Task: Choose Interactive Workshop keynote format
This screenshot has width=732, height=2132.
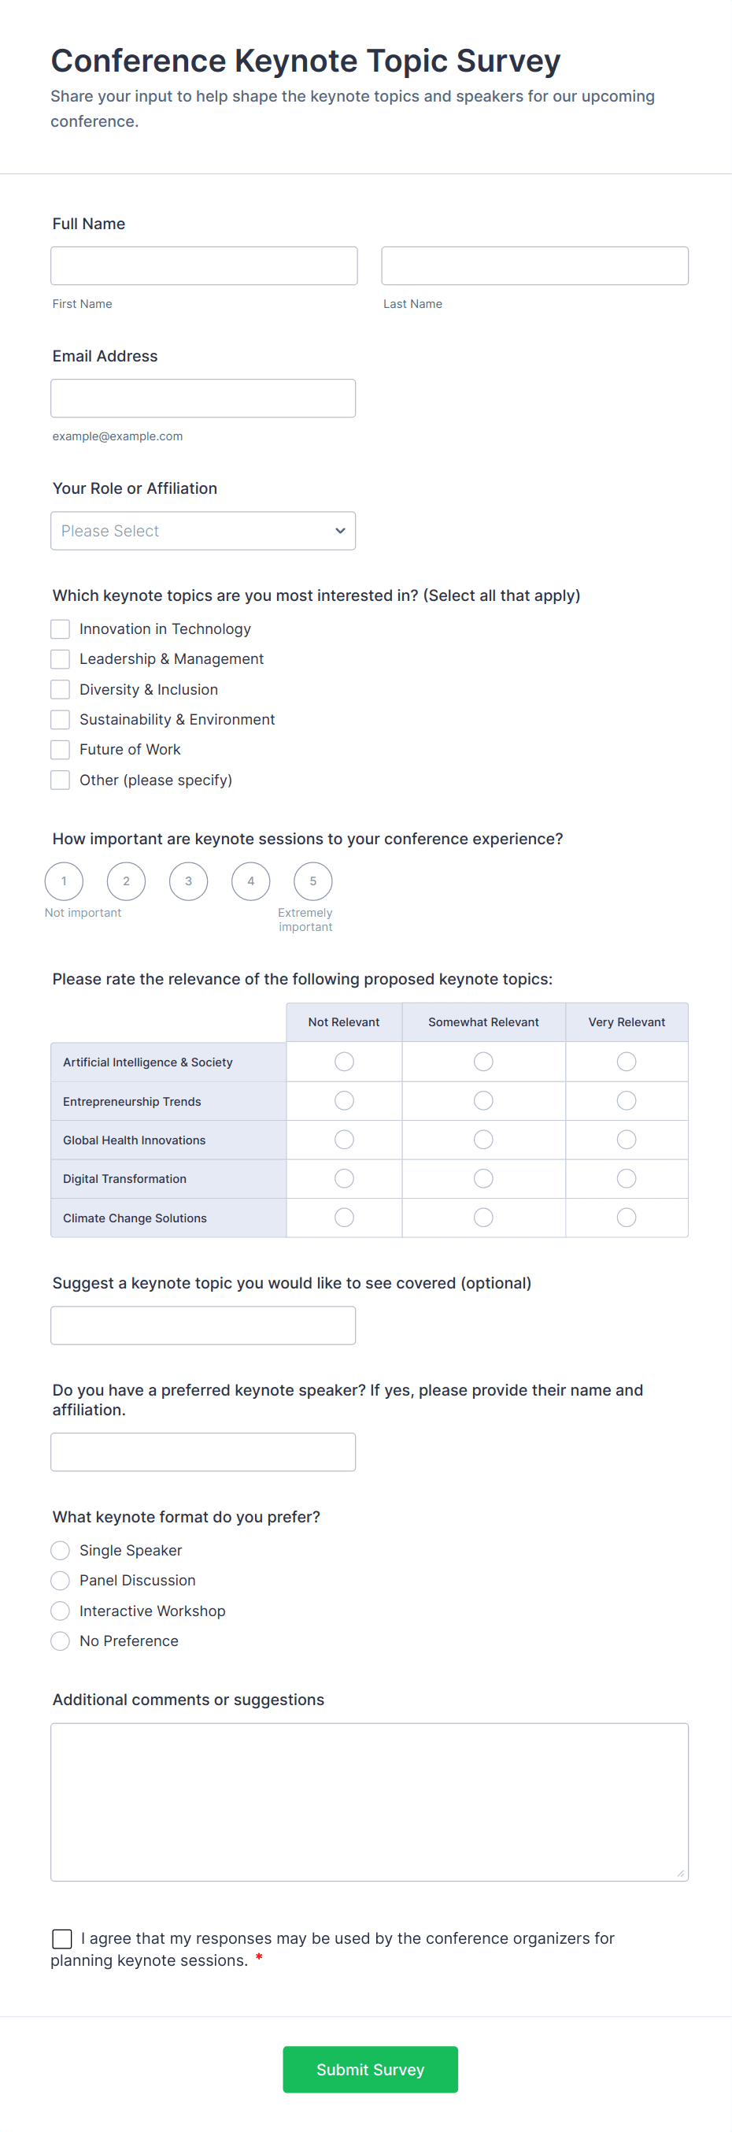Action: [61, 1611]
